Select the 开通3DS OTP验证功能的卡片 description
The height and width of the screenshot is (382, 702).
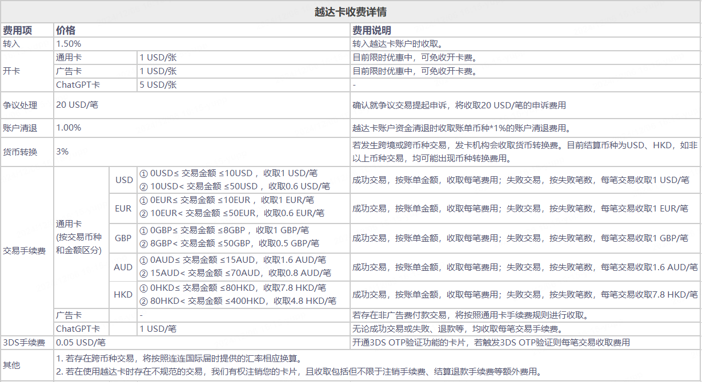pos(491,343)
